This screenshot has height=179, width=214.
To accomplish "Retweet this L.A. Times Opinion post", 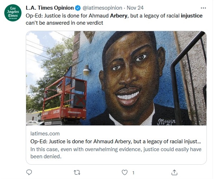I will 77,173.
